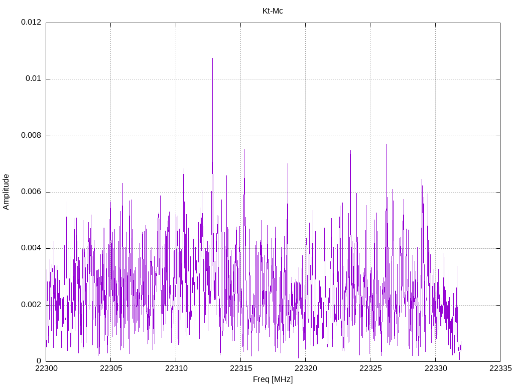The width and height of the screenshot is (514, 386).
Task: Click the Kt-Mc plot title
Action: click(x=273, y=11)
